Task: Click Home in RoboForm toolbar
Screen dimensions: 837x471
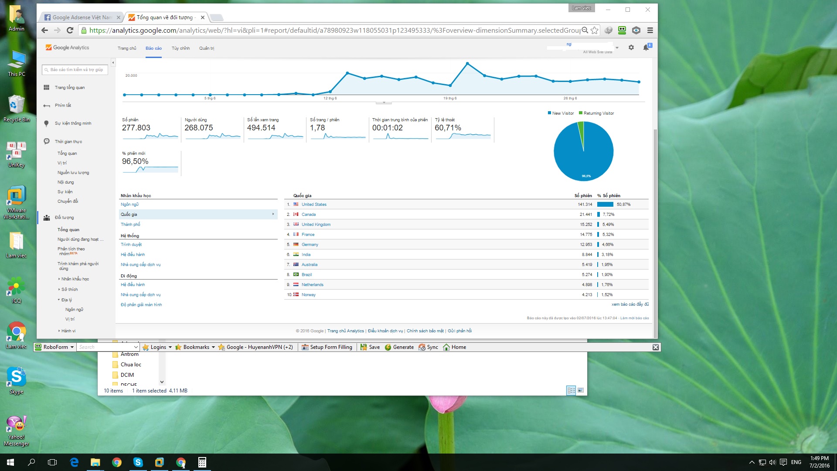Action: [454, 347]
